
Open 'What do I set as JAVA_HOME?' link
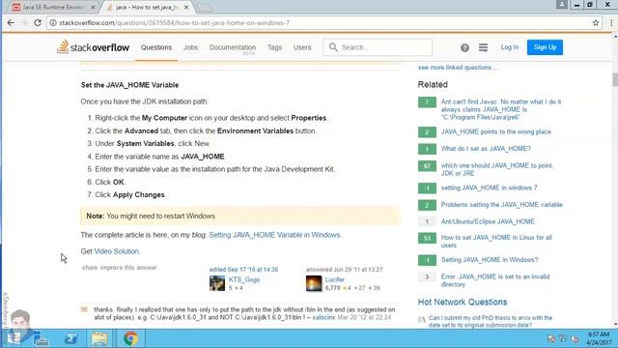(x=486, y=149)
